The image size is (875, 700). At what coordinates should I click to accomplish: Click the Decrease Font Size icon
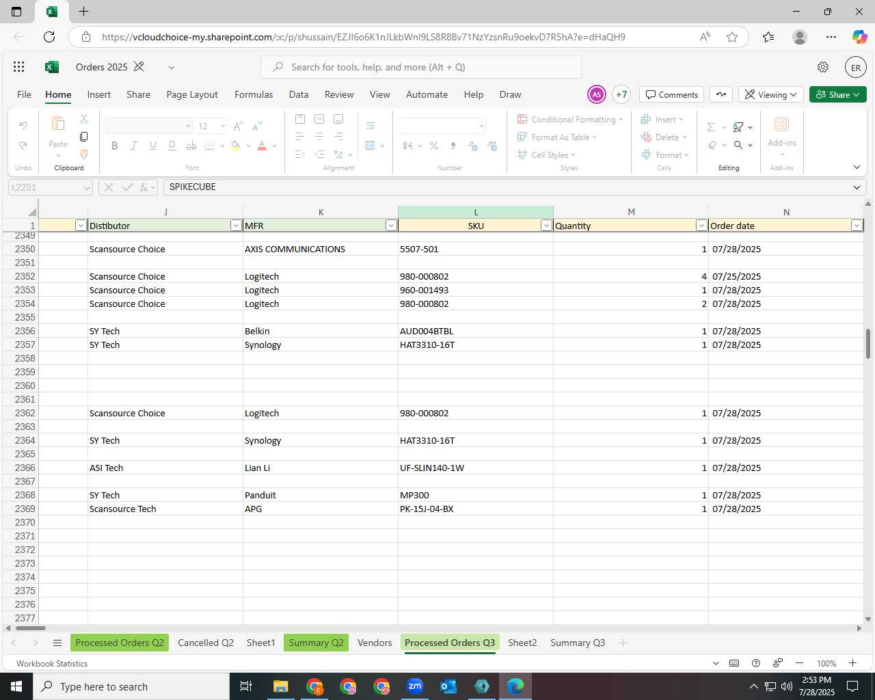click(257, 126)
